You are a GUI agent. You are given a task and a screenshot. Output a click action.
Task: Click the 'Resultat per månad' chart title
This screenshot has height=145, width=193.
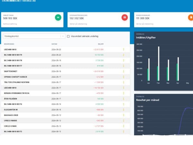click(148, 100)
